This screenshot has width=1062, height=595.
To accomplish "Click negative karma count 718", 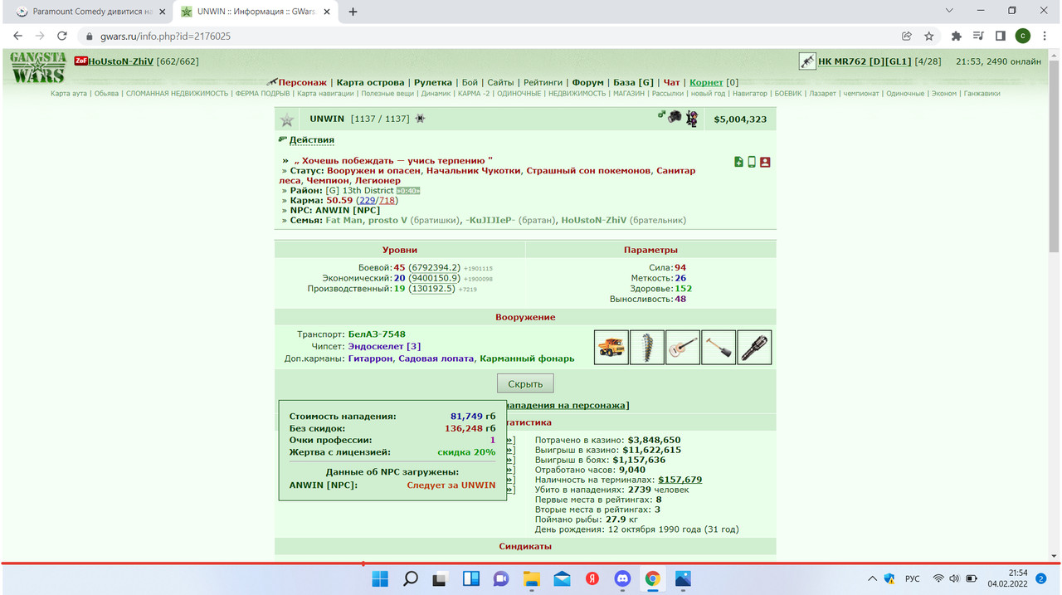I will [387, 200].
